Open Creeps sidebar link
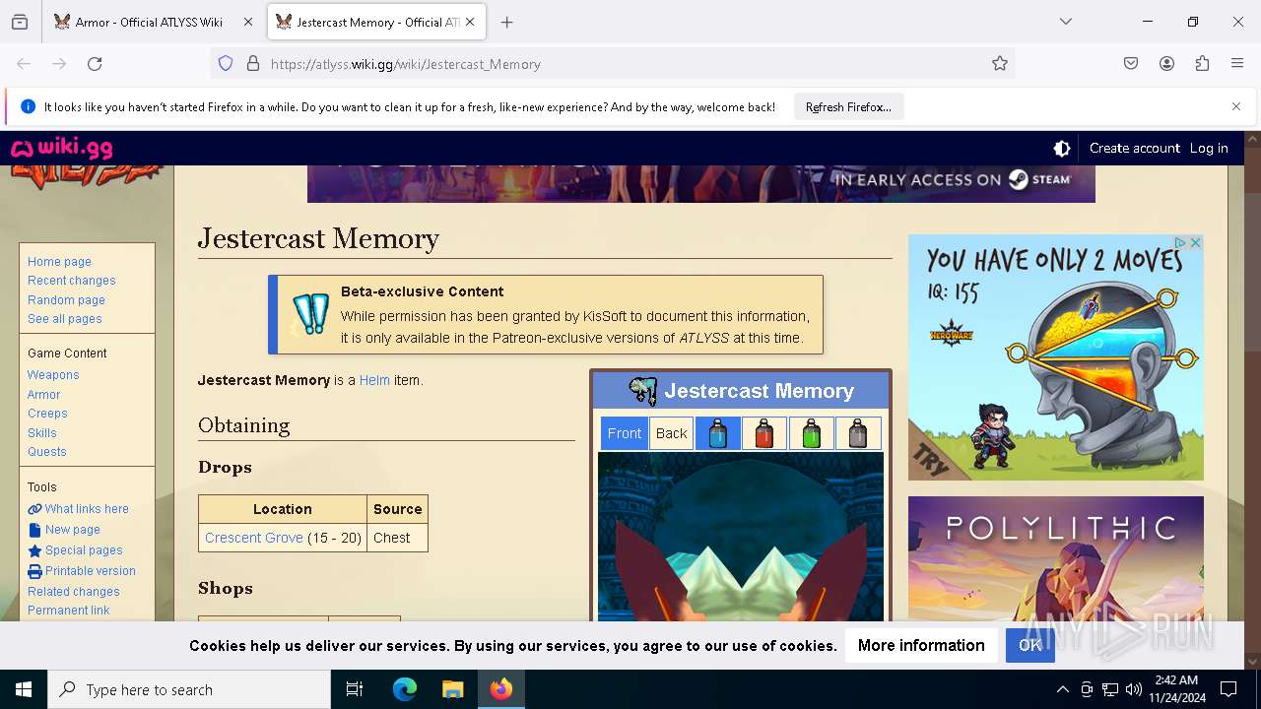Viewport: 1261px width, 709px height. pyautogui.click(x=47, y=414)
